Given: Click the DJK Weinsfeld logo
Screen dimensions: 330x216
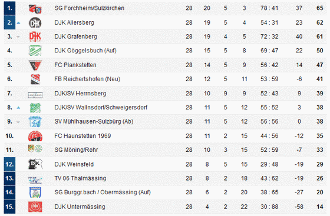Looking at the screenshot, I should [x=35, y=164].
